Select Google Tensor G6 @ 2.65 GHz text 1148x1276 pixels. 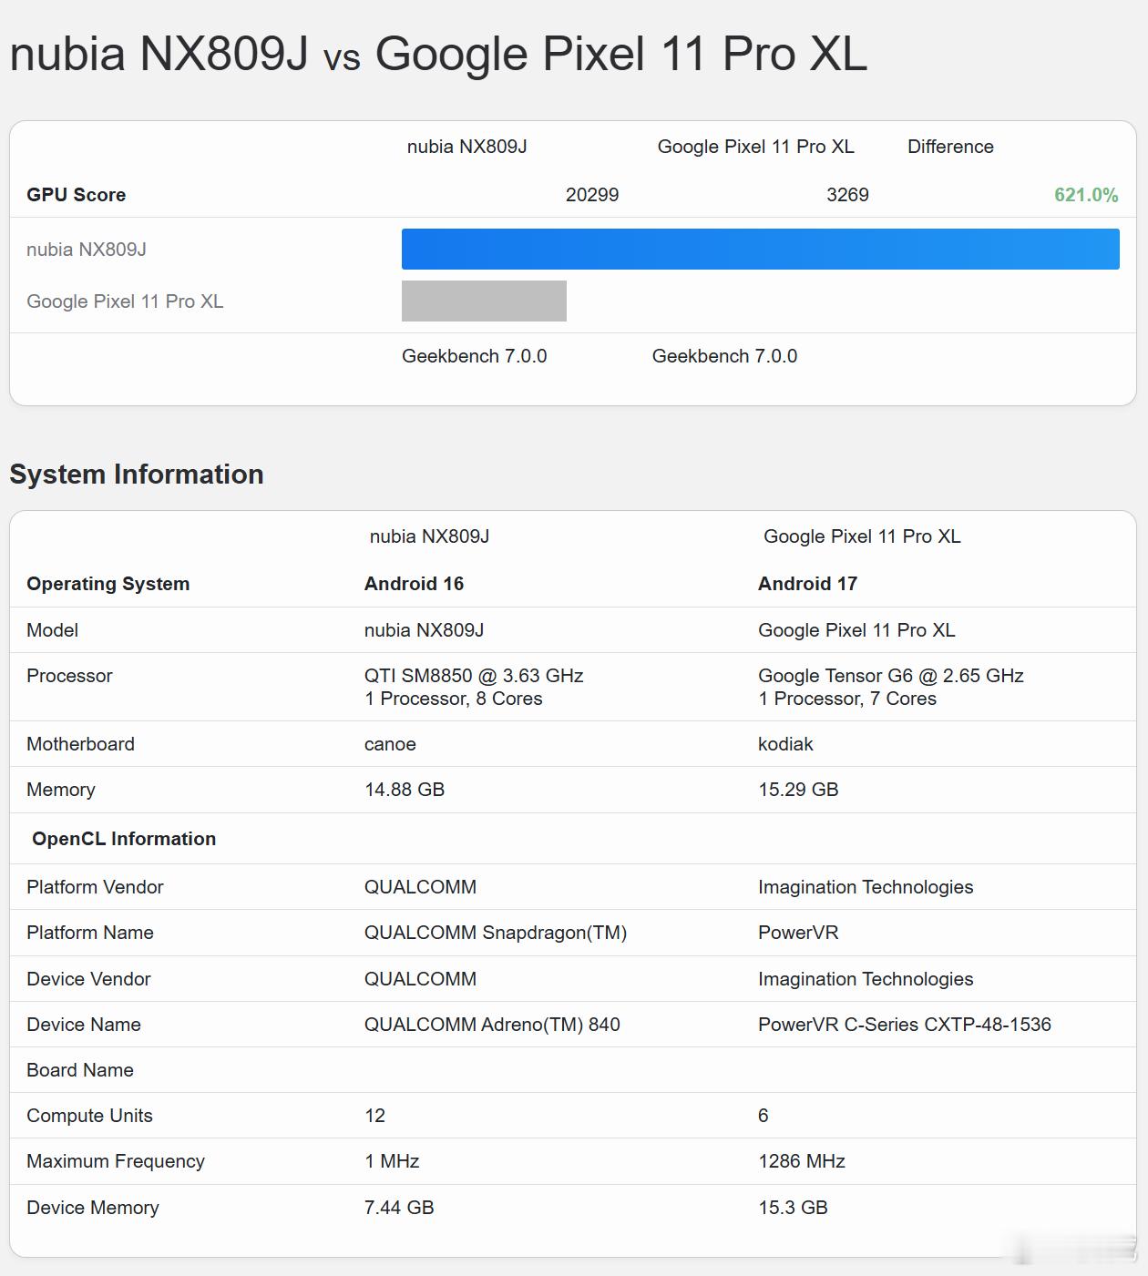tap(891, 676)
